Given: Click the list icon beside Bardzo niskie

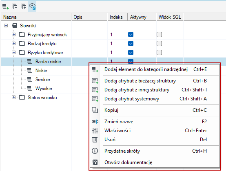Looking at the screenshot, I should pos(29,62).
